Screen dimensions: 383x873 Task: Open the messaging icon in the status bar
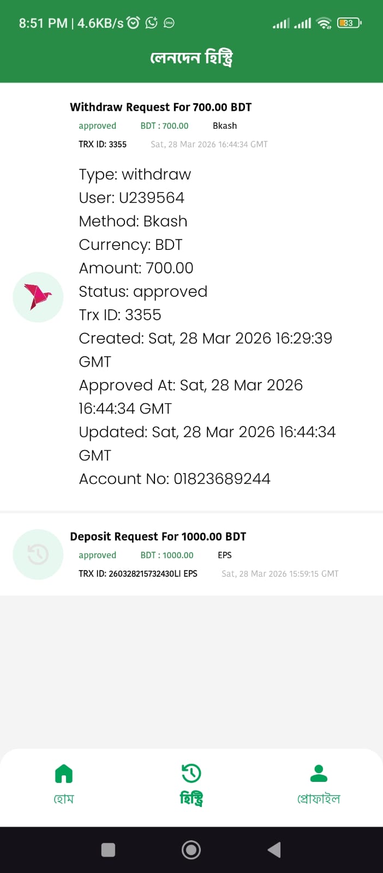click(x=169, y=22)
